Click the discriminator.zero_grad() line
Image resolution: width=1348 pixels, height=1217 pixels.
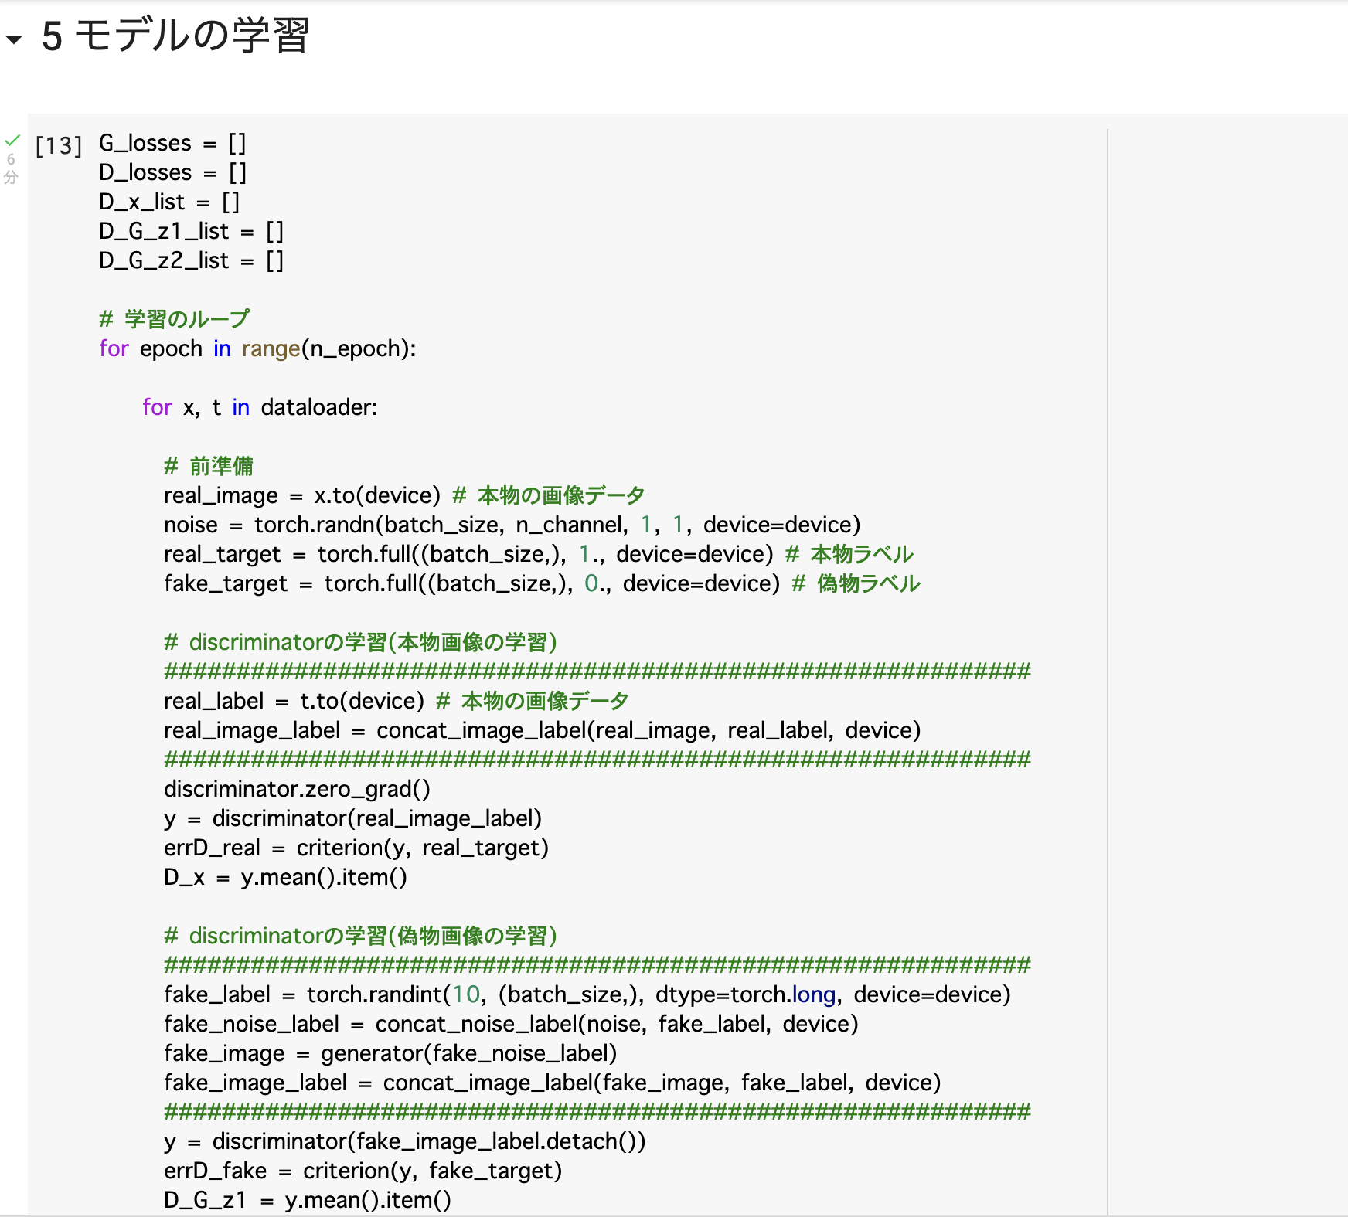[296, 789]
